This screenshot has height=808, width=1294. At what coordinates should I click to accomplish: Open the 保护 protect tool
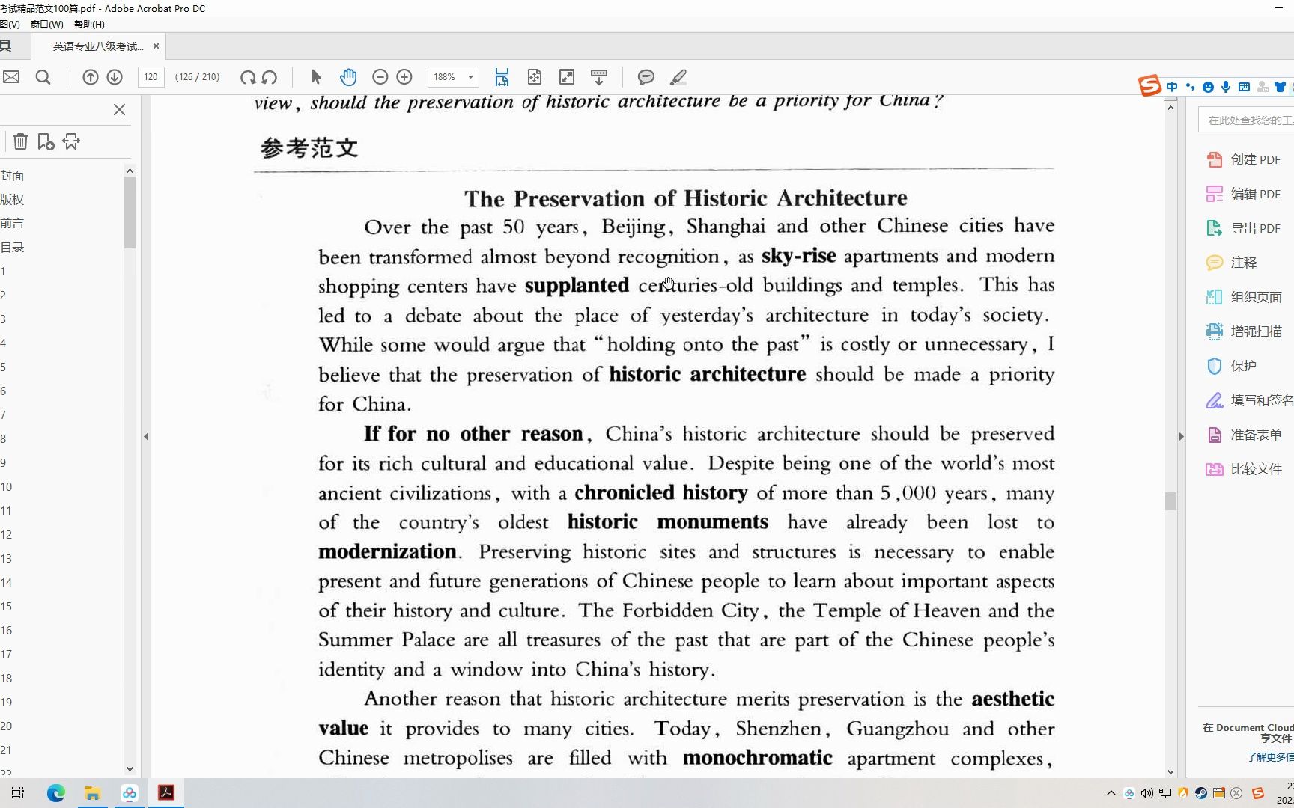[x=1232, y=366]
